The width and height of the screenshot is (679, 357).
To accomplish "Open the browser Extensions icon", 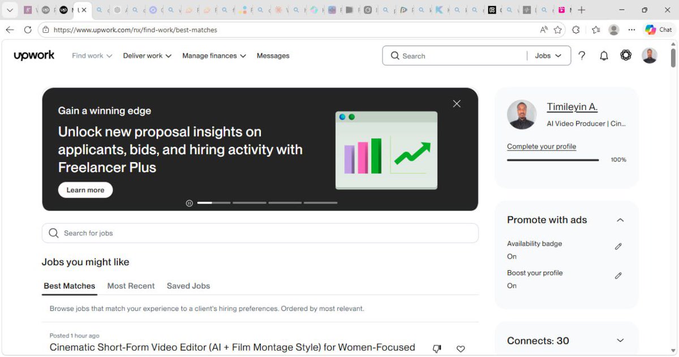I will 576,30.
